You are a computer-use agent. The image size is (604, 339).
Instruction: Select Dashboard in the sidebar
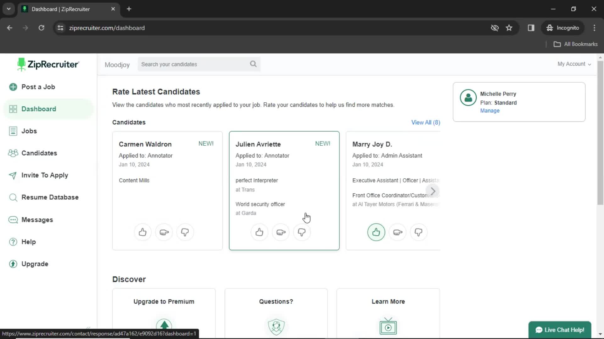(48, 109)
